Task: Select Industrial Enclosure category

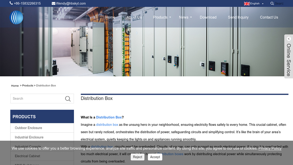Action: coord(42,137)
